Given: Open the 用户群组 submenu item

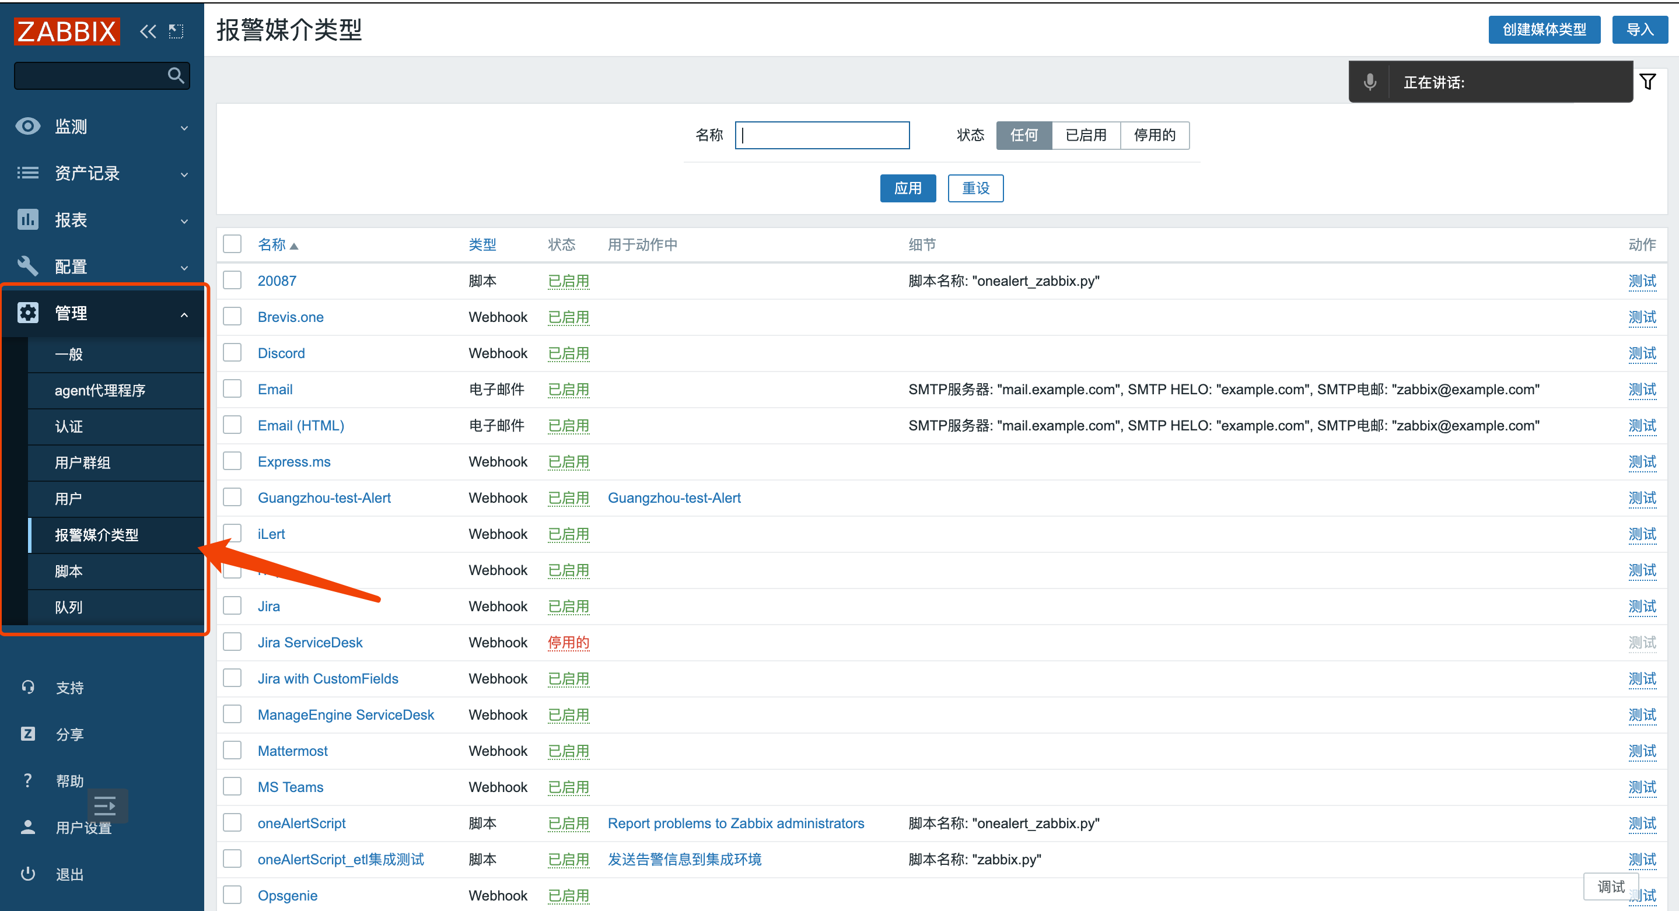Looking at the screenshot, I should tap(82, 462).
